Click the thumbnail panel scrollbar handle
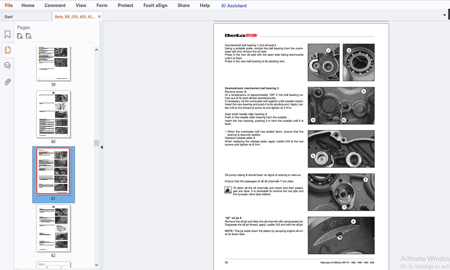This screenshot has width=450, height=270. tap(96, 143)
